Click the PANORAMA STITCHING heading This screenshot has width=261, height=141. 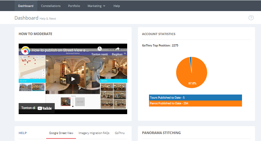click(x=161, y=133)
